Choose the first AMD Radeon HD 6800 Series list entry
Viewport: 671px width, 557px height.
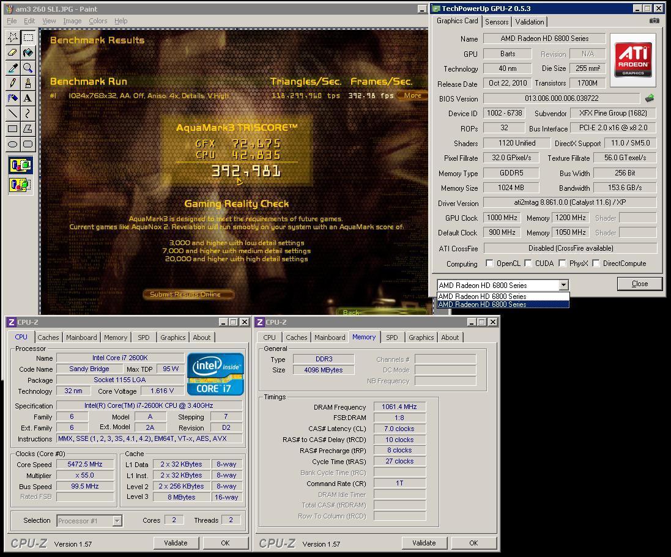[503, 296]
